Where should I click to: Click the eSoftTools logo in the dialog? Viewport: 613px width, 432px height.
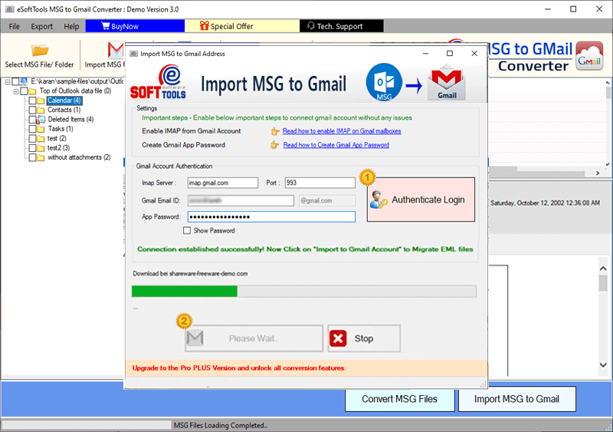(159, 82)
